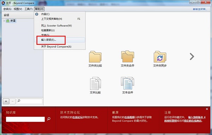212x135 pixels.
Task: Show more session types with right chevron
Action: pyautogui.click(x=192, y=56)
